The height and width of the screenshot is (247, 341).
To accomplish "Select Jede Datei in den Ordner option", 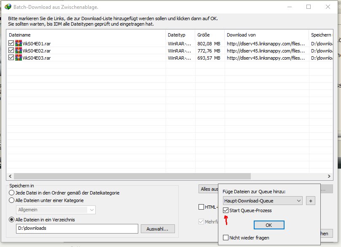I will pos(12,193).
